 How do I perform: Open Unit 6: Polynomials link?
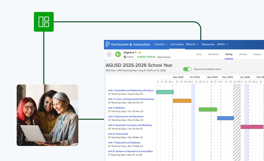[118, 134]
